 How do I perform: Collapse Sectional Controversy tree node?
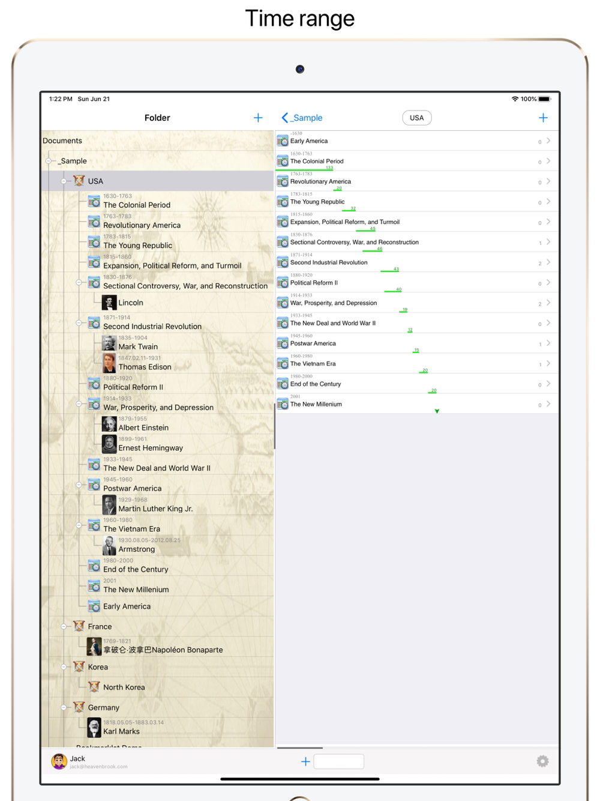(79, 282)
